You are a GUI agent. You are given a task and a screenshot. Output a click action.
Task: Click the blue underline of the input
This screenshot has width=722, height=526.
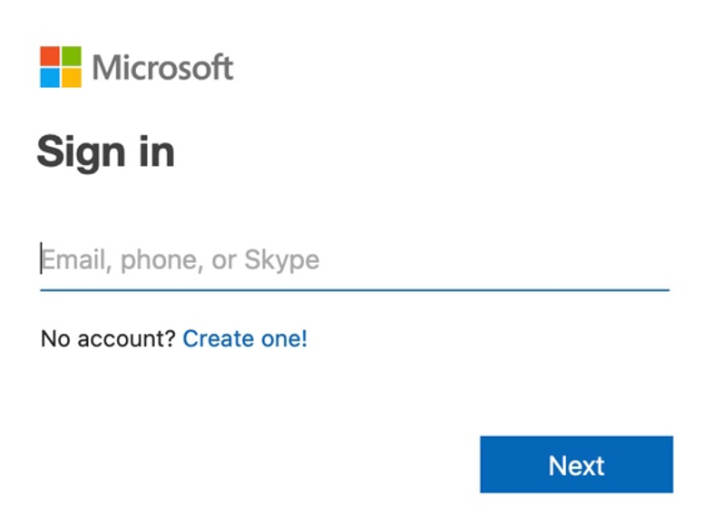355,290
